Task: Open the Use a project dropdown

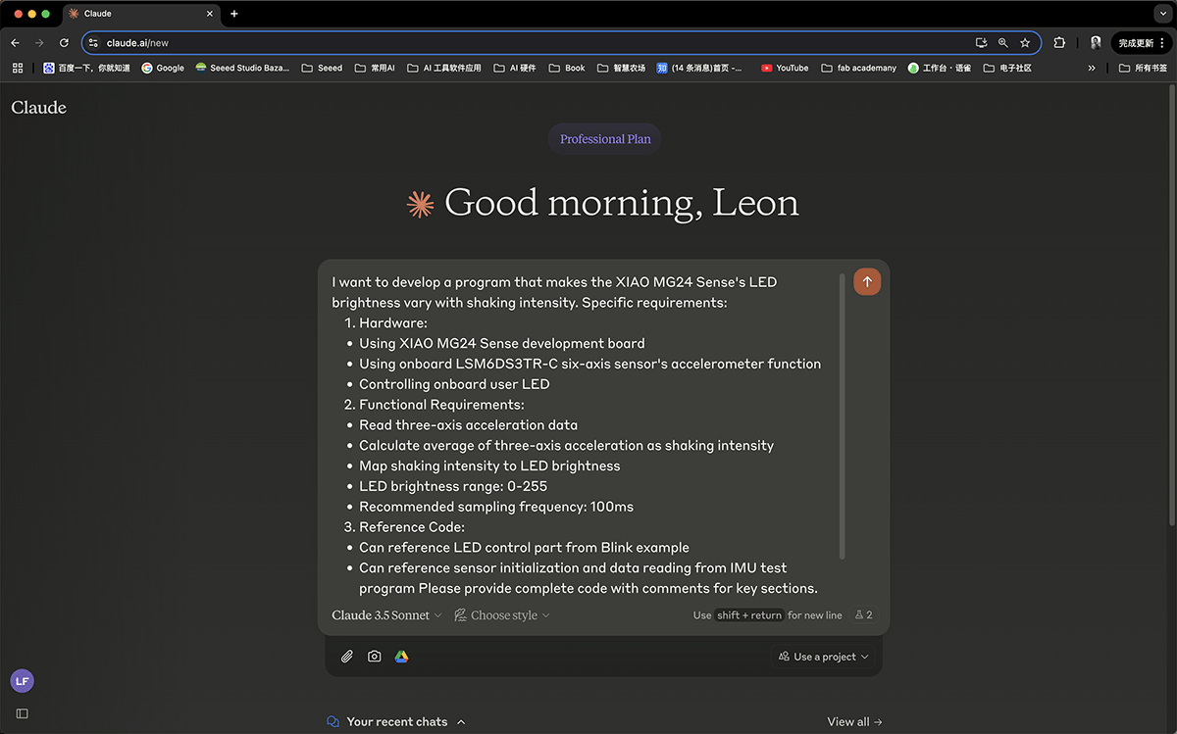Action: pyautogui.click(x=824, y=657)
